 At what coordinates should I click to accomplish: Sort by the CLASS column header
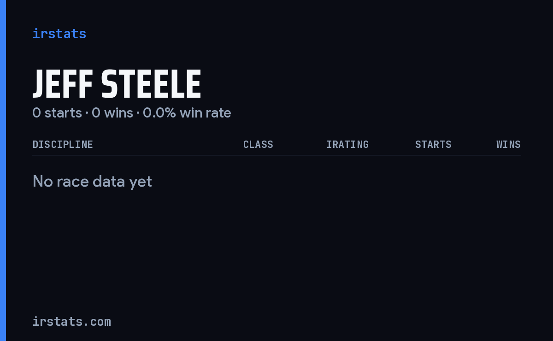[258, 144]
